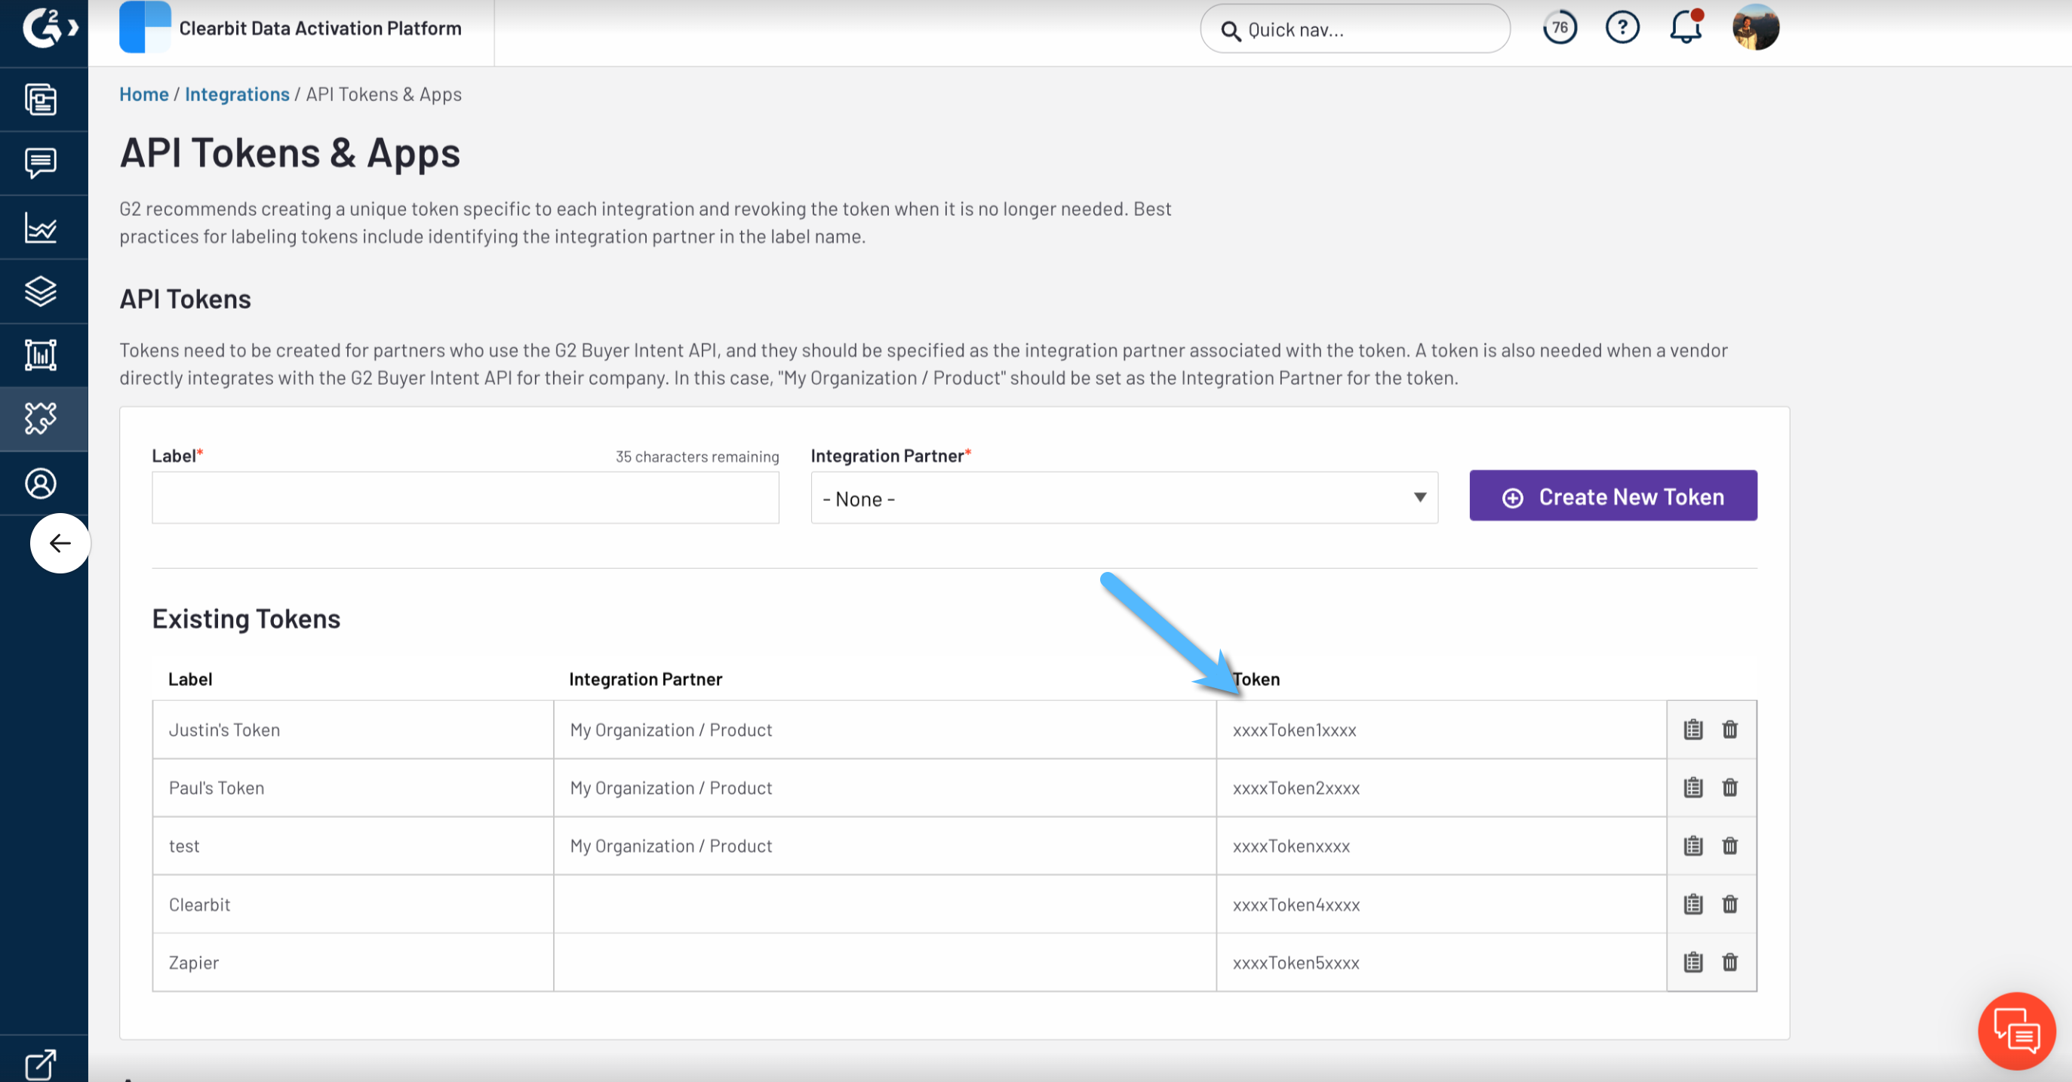Open the stacked layers sidebar icon
The height and width of the screenshot is (1082, 2072).
point(40,291)
